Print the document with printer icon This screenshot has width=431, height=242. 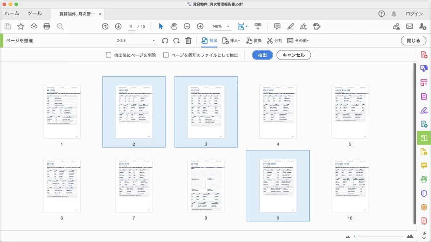coord(47,26)
